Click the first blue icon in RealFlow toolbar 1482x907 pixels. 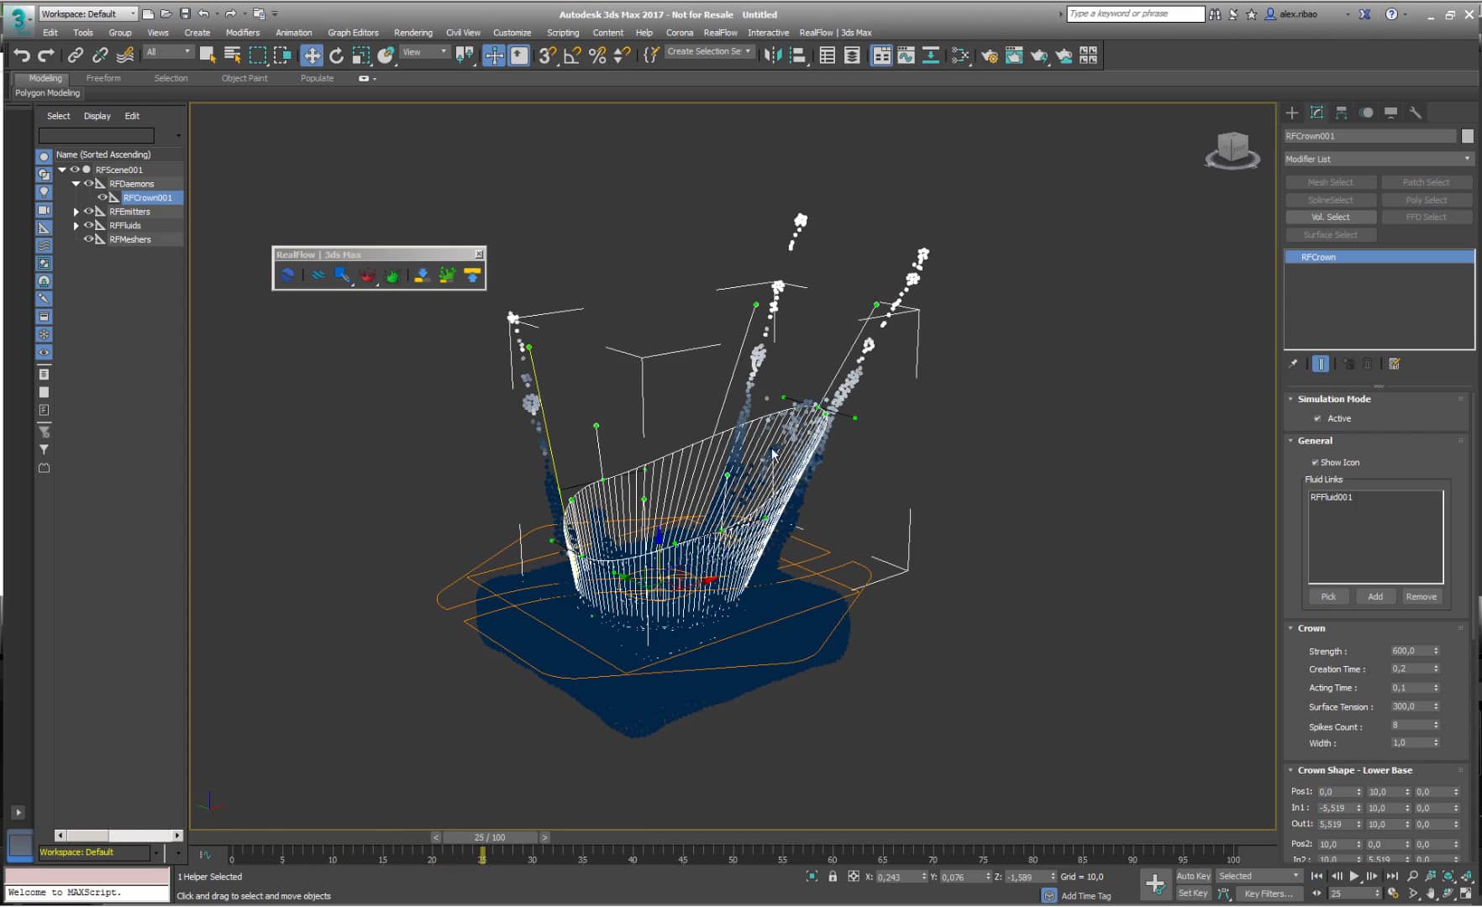(x=287, y=275)
